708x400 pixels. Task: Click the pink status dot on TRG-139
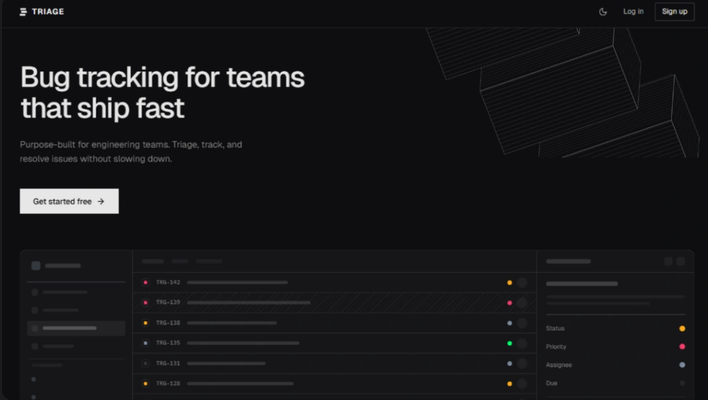(509, 302)
